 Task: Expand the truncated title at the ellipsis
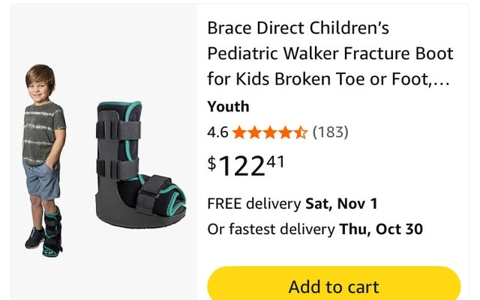tap(441, 79)
